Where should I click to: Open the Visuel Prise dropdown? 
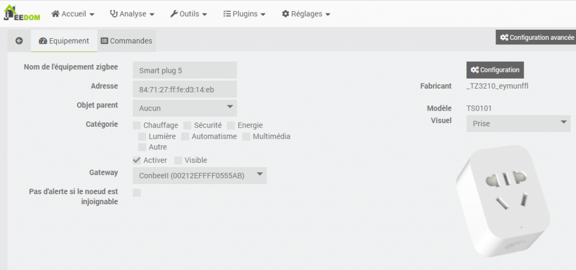coord(518,123)
